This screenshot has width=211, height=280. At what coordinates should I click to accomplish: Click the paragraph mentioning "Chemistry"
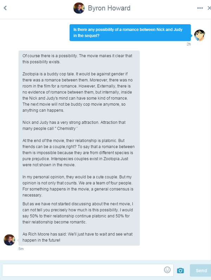pyautogui.click(x=74, y=126)
